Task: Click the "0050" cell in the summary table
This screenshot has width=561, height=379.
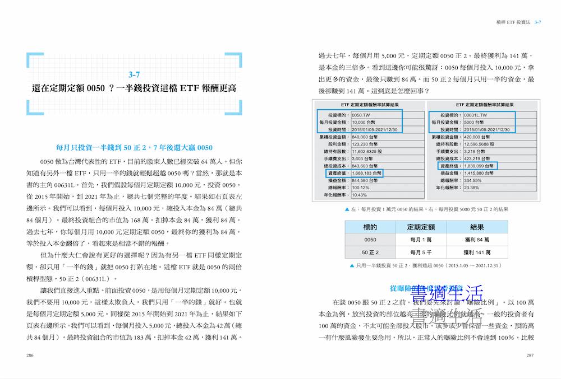Action: tap(370, 240)
